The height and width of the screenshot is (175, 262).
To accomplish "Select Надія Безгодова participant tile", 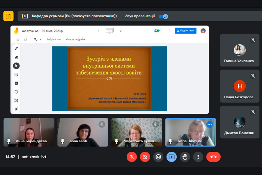I will pyautogui.click(x=240, y=86).
